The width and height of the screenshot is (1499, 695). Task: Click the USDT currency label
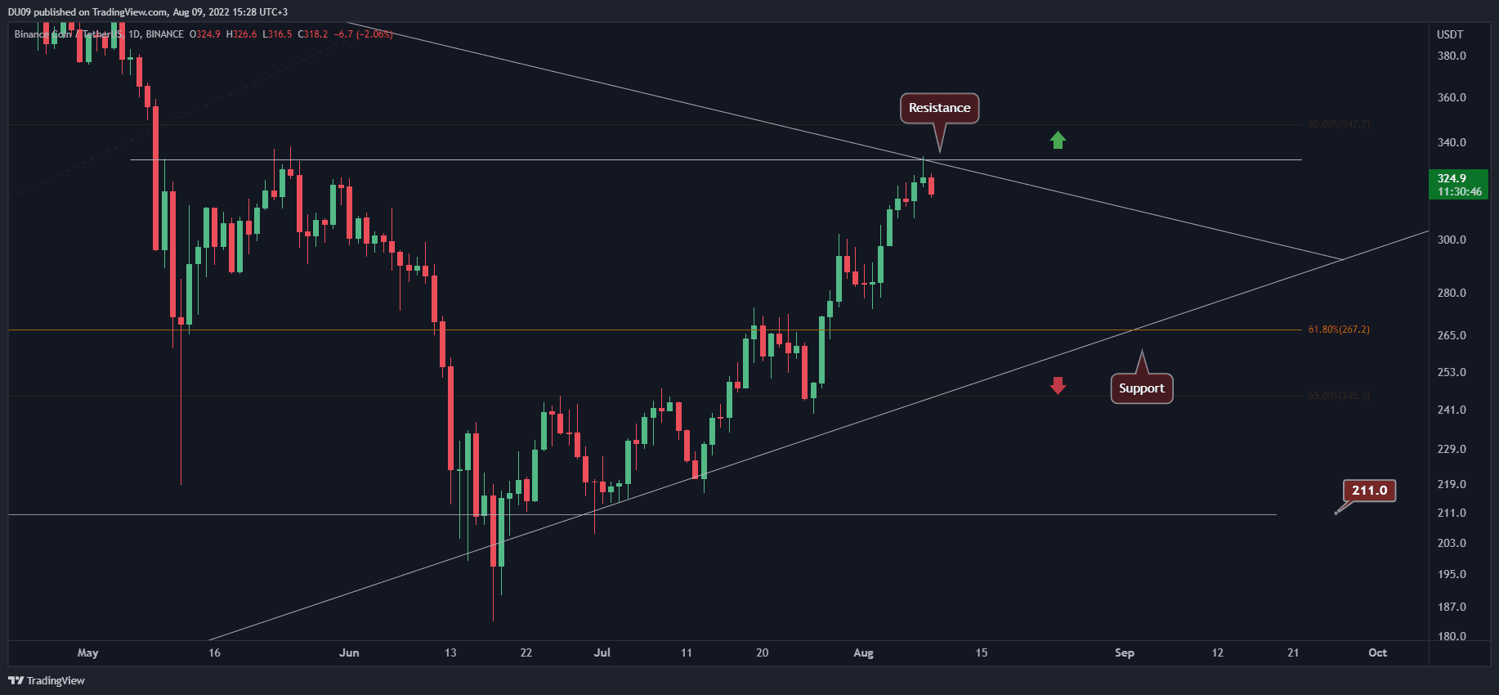click(1450, 34)
